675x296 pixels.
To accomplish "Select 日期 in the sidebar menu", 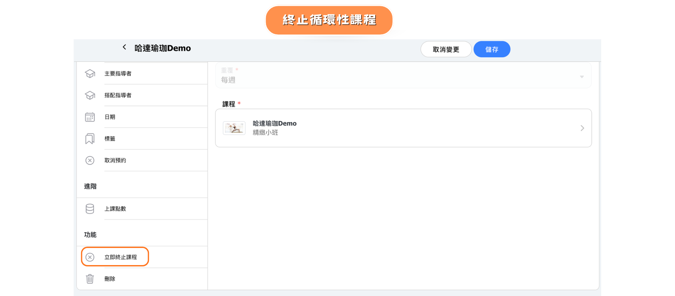I will pyautogui.click(x=110, y=117).
